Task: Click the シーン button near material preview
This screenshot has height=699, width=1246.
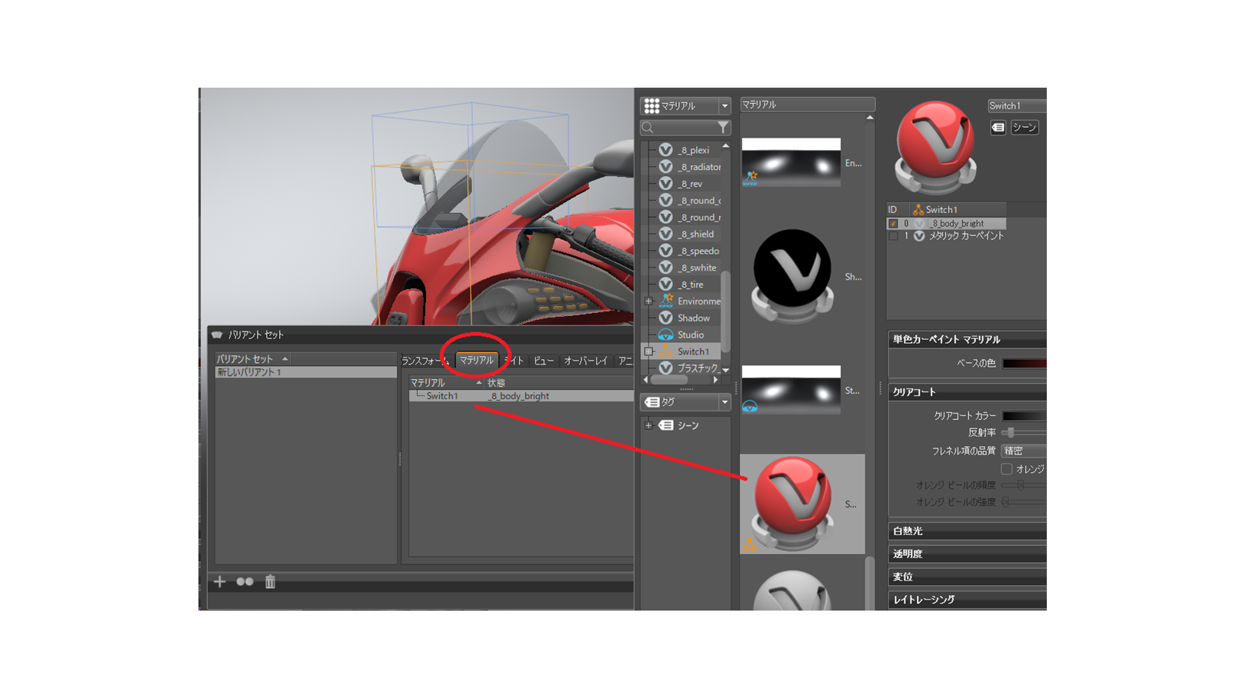Action: [x=1024, y=128]
